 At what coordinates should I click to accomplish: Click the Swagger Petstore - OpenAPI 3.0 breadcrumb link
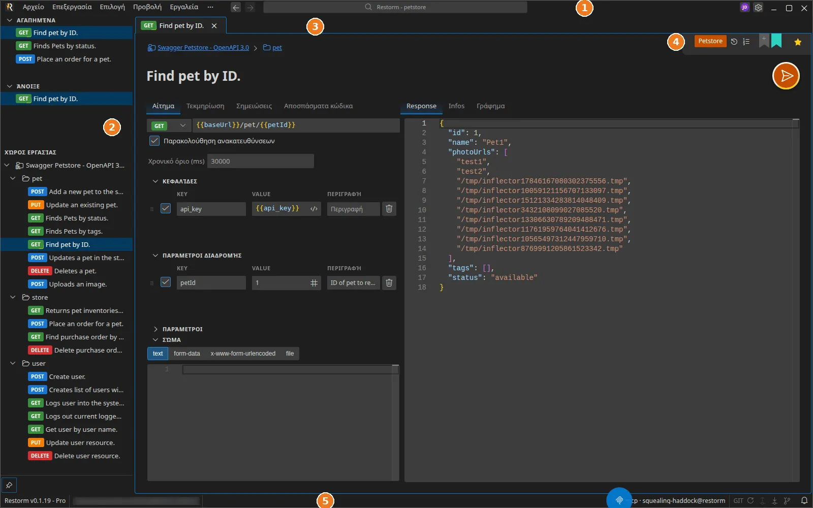[203, 48]
